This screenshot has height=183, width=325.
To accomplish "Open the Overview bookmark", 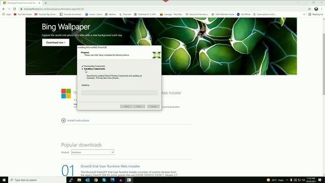I will pos(125,14).
